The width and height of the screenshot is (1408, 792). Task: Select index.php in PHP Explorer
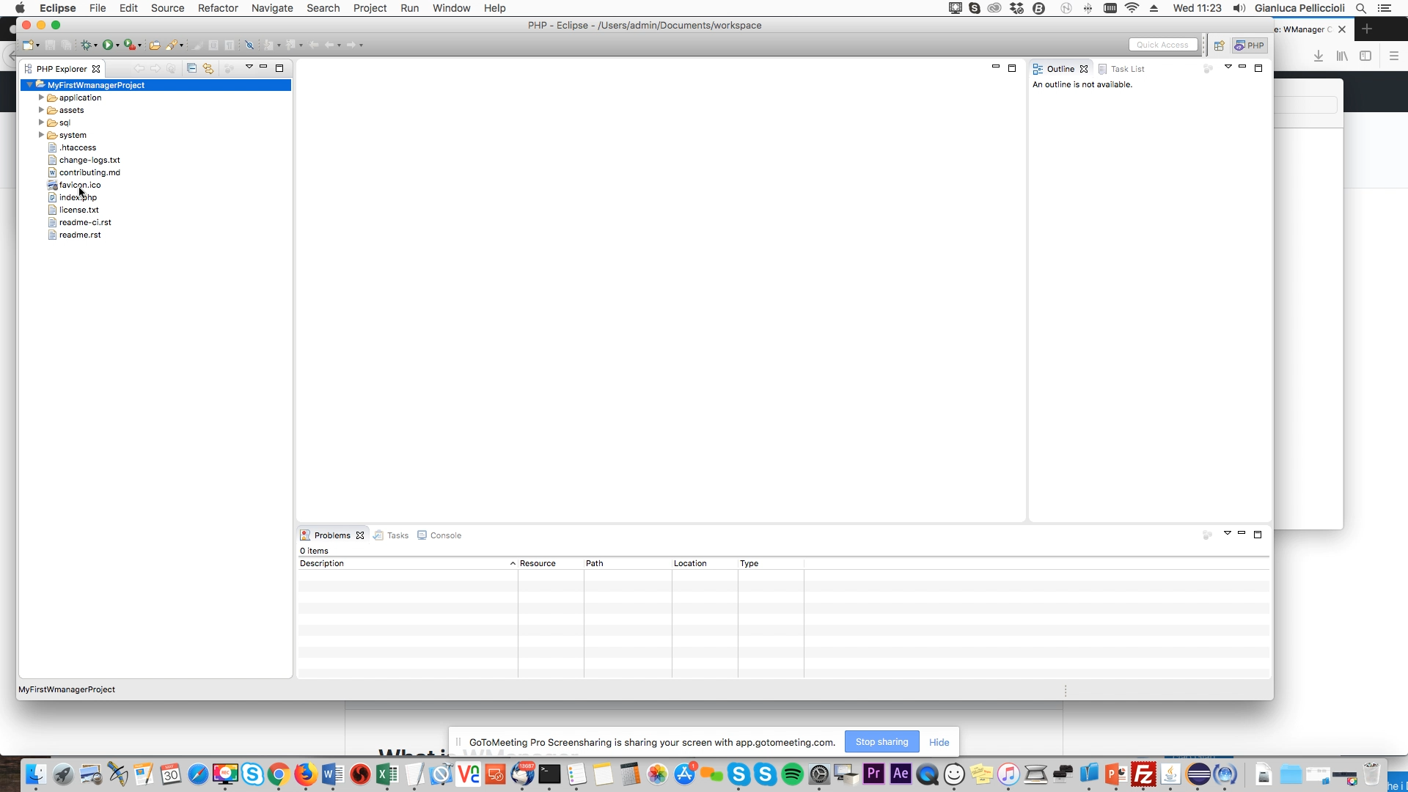click(78, 197)
